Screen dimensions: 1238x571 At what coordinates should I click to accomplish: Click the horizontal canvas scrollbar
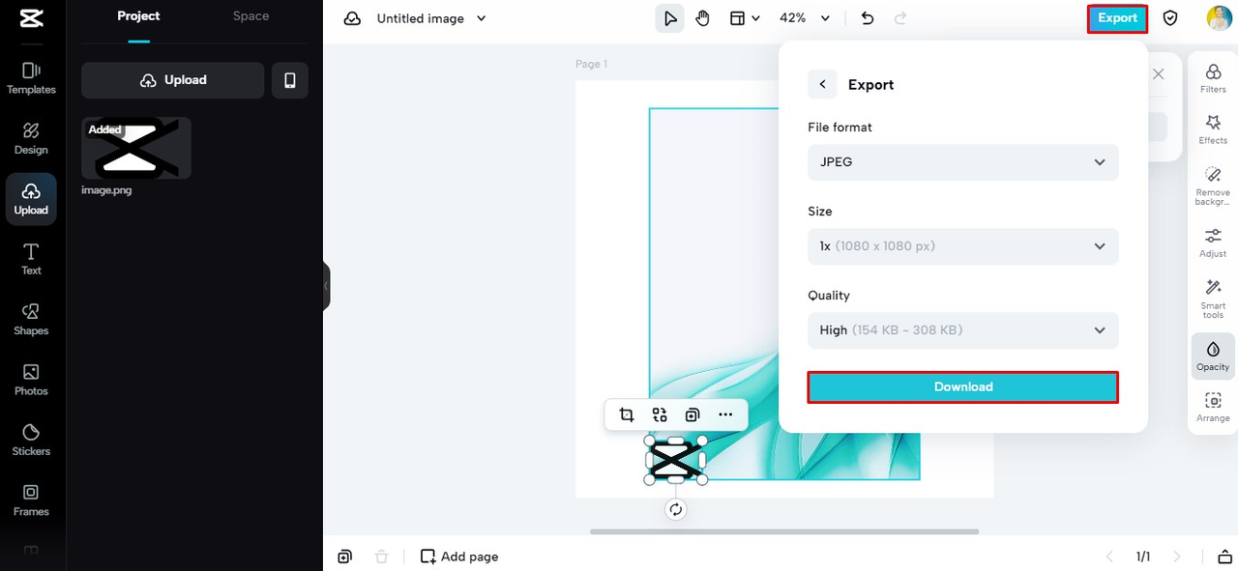[784, 531]
